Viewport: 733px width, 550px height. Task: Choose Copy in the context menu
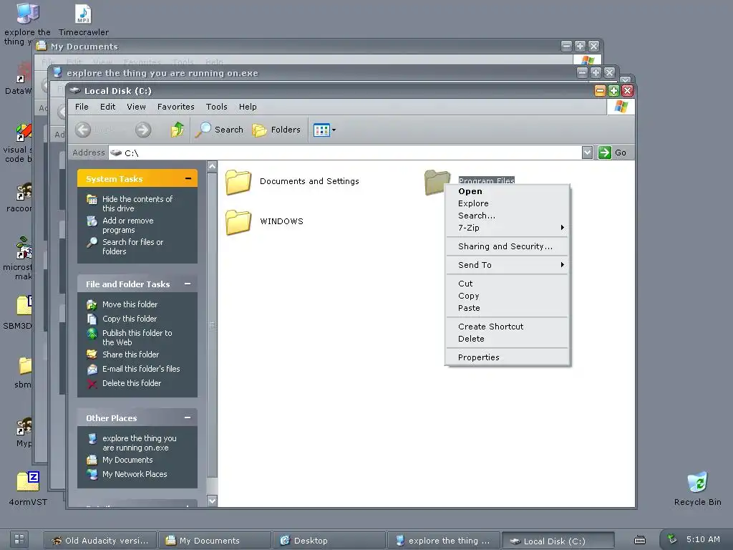pos(507,296)
